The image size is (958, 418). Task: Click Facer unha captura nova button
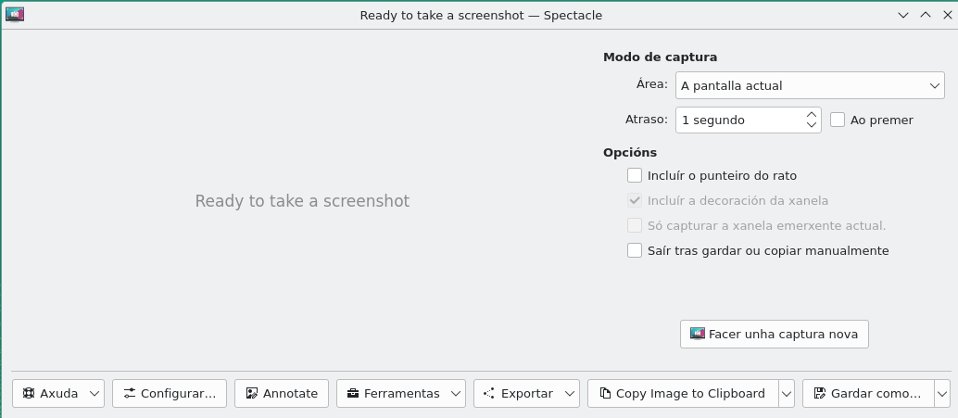(775, 334)
